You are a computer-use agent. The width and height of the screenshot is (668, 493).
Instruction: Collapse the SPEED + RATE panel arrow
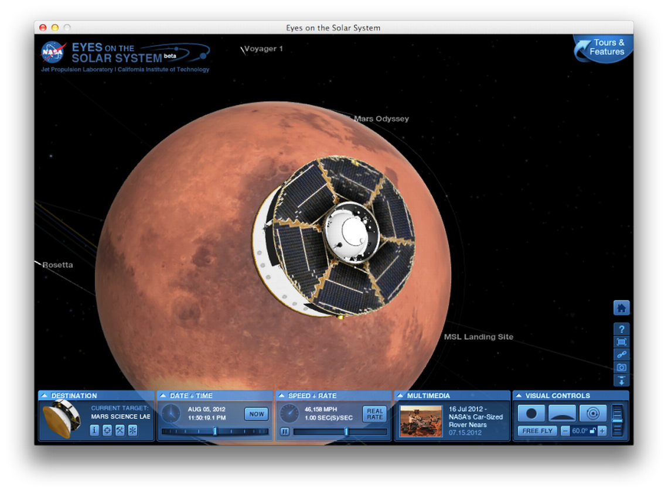(x=281, y=395)
